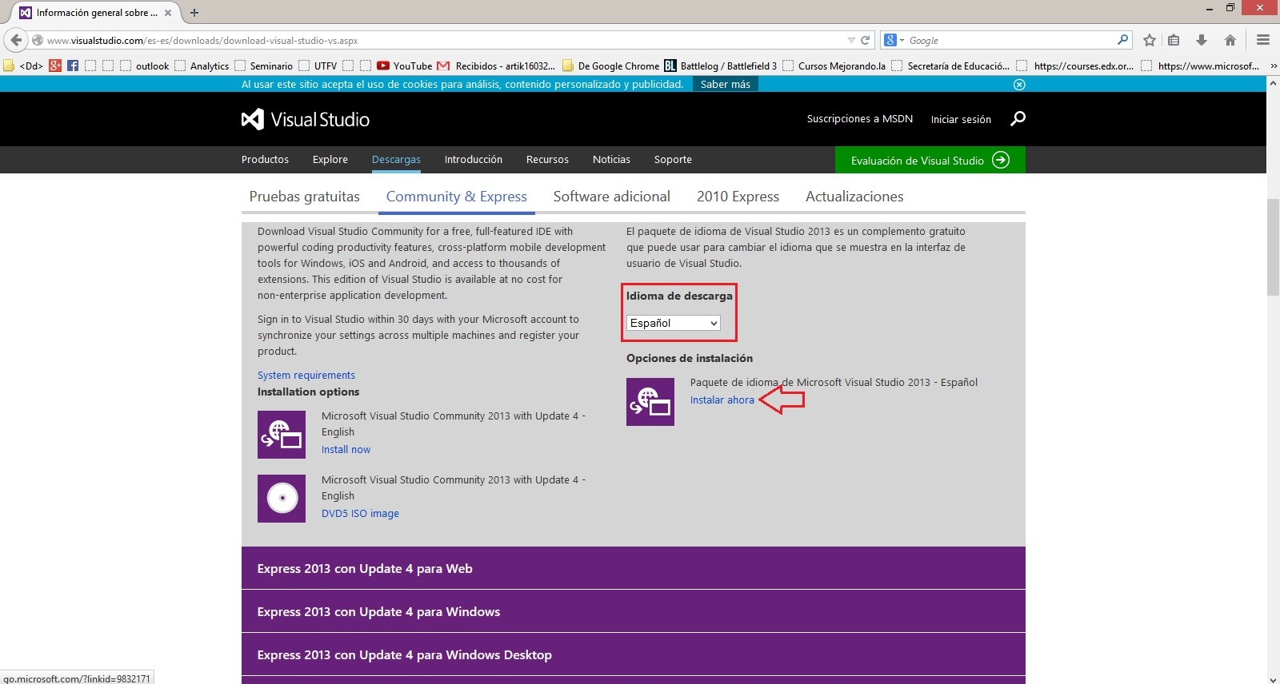The width and height of the screenshot is (1280, 684).
Task: Click the web installer icon for Community 2013
Action: coord(282,435)
